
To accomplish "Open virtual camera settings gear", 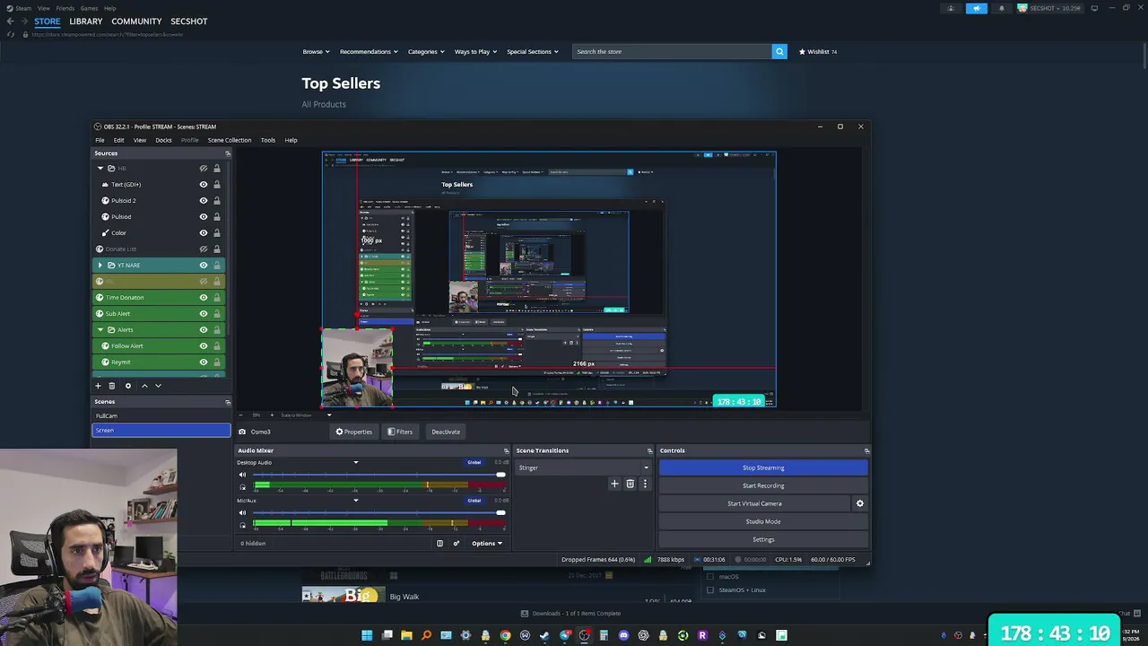I will 859,503.
